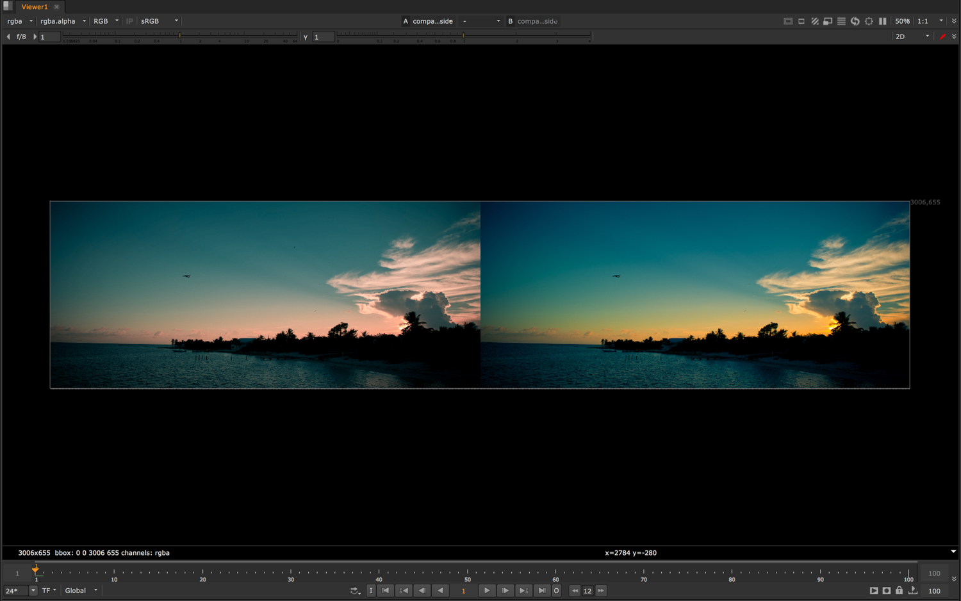961x601 pixels.
Task: Click the scanline skip lines icon
Action: point(841,21)
